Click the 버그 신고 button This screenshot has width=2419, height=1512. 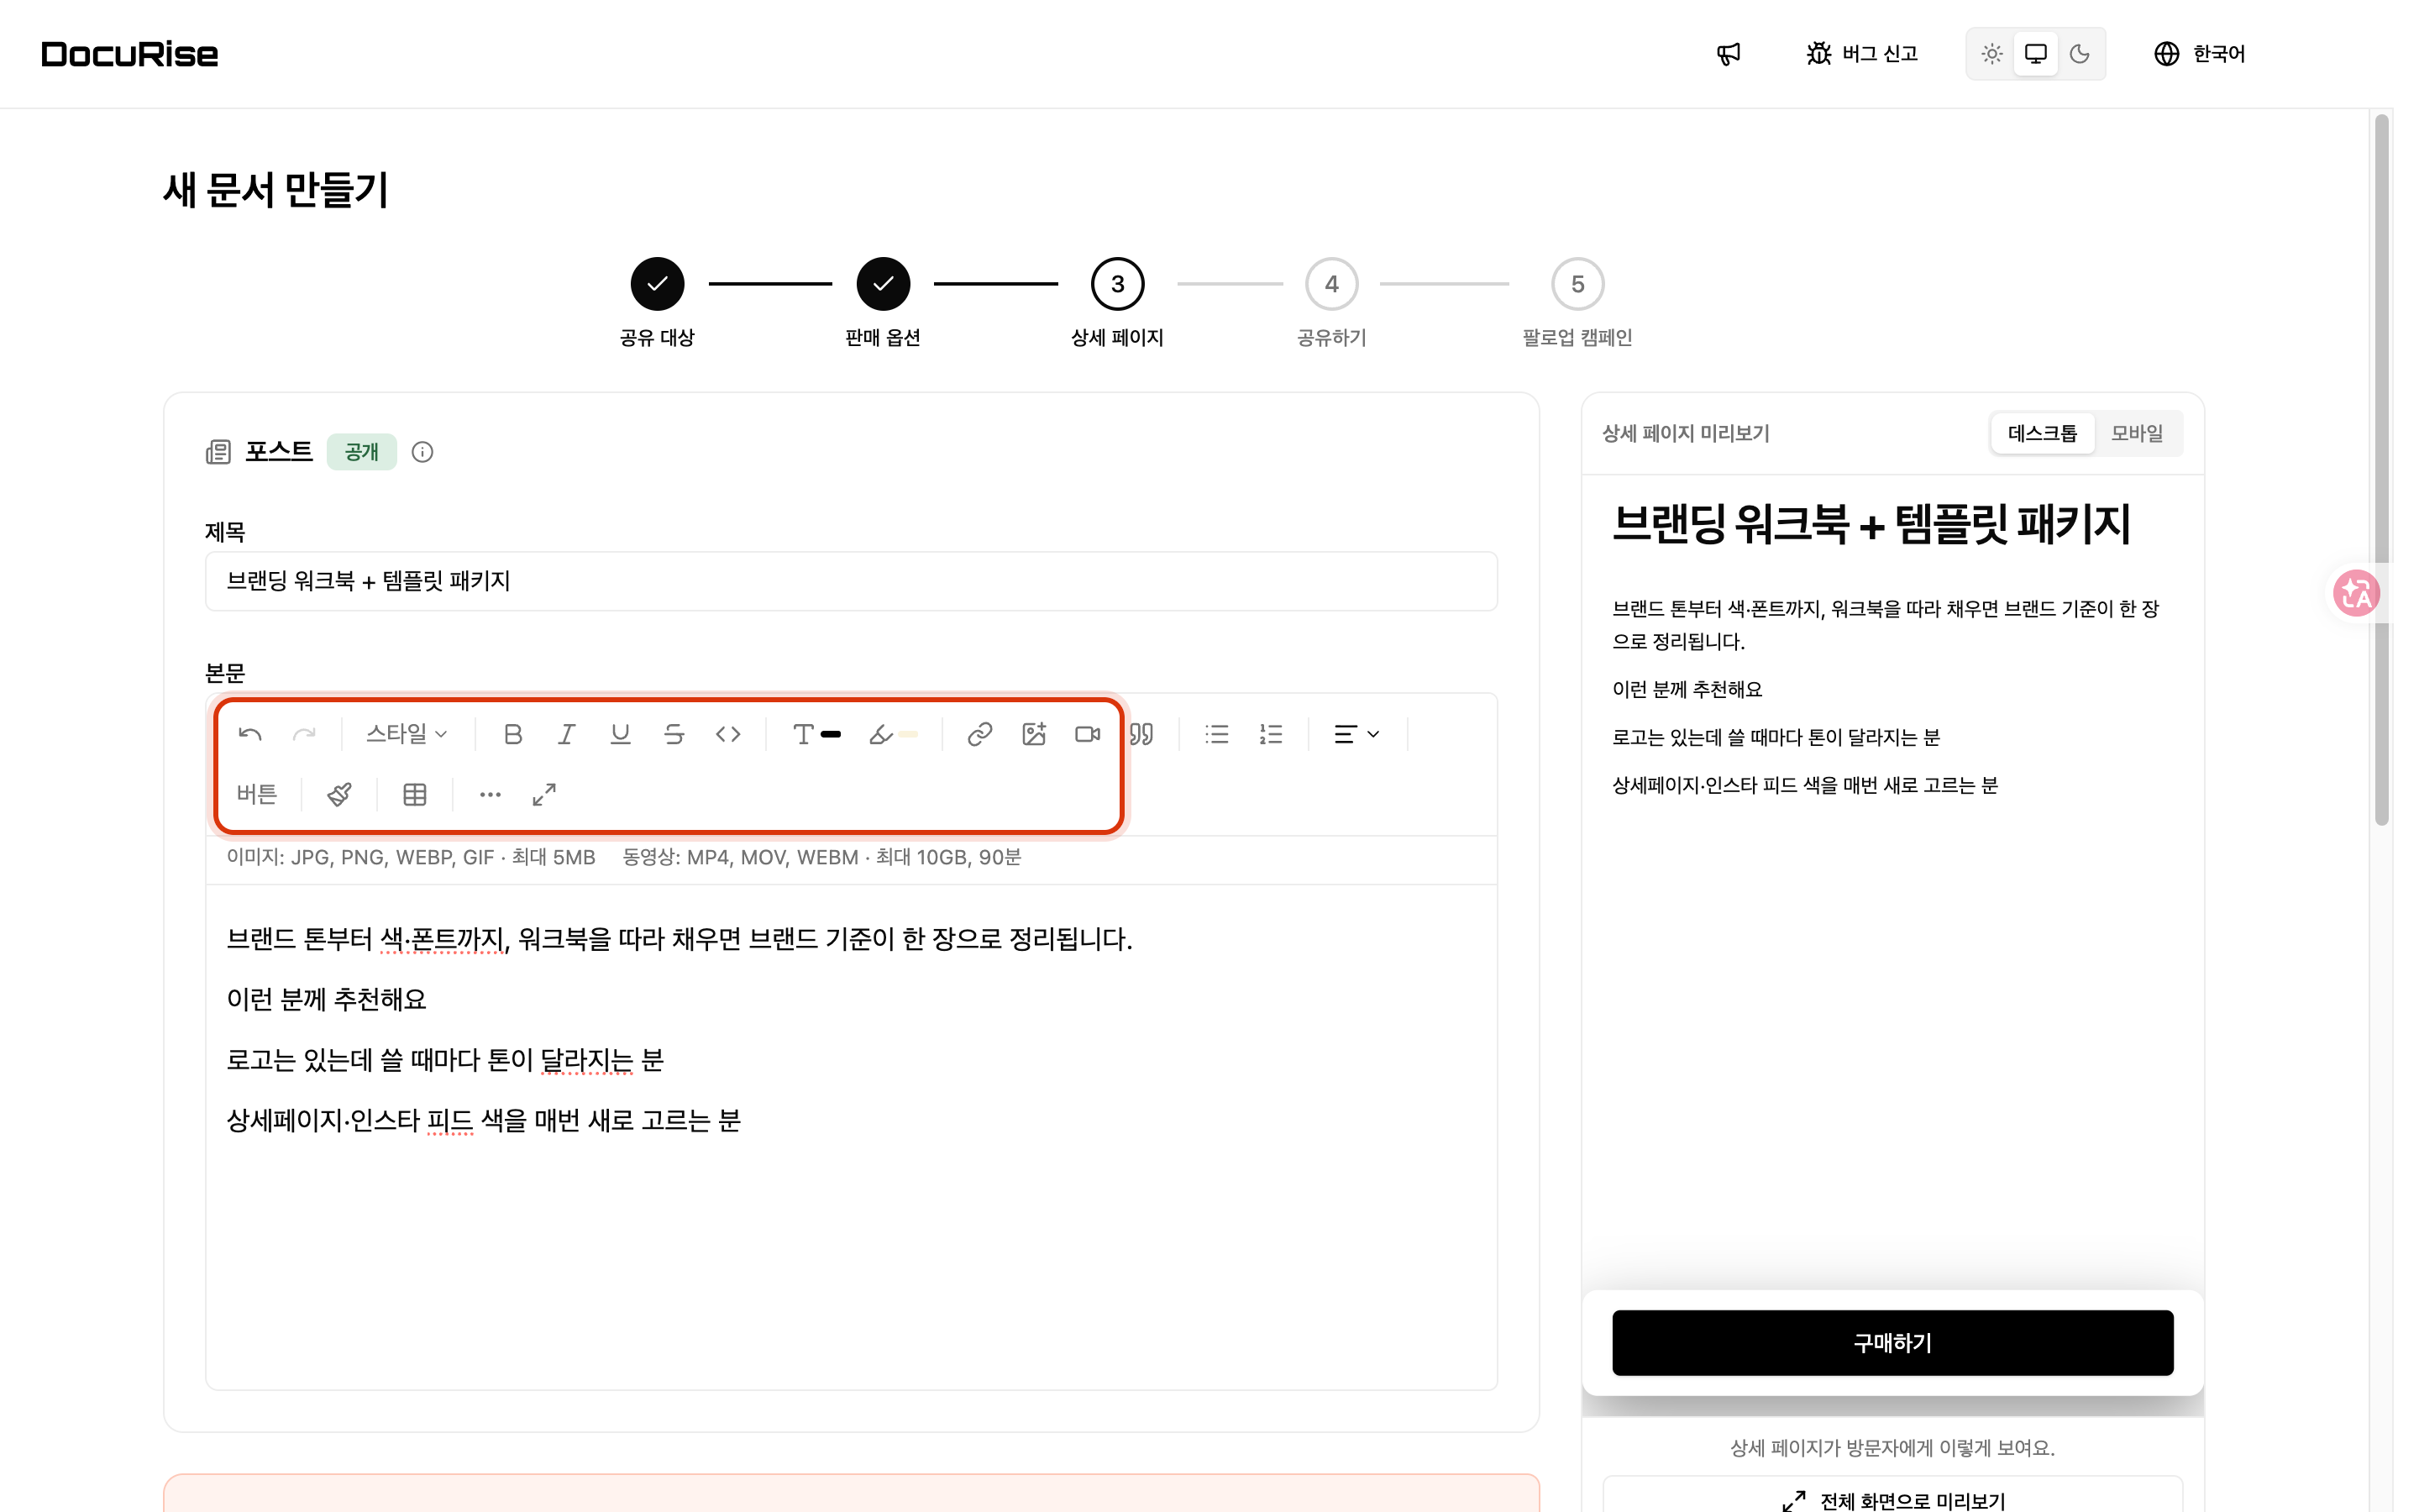(1862, 54)
